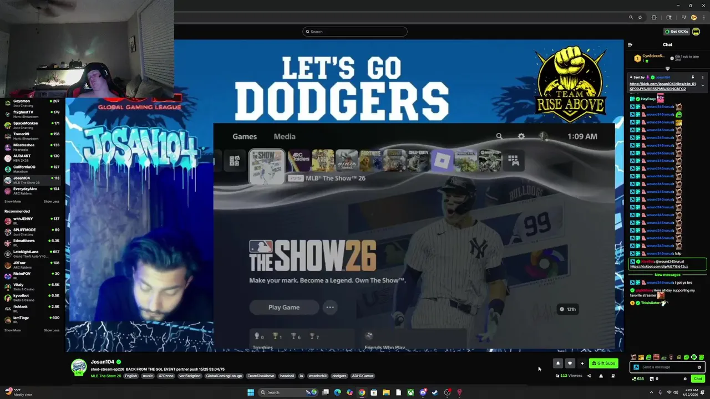Click the English tag
The height and width of the screenshot is (399, 710).
pyautogui.click(x=131, y=376)
